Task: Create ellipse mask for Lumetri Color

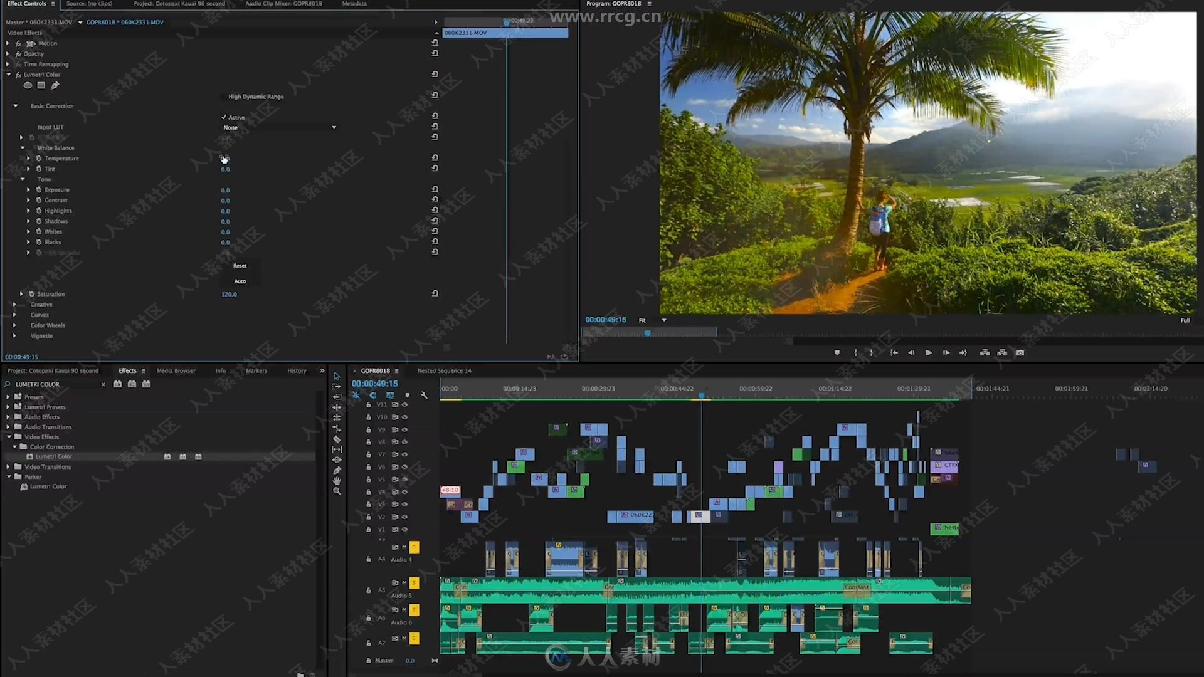Action: point(28,85)
